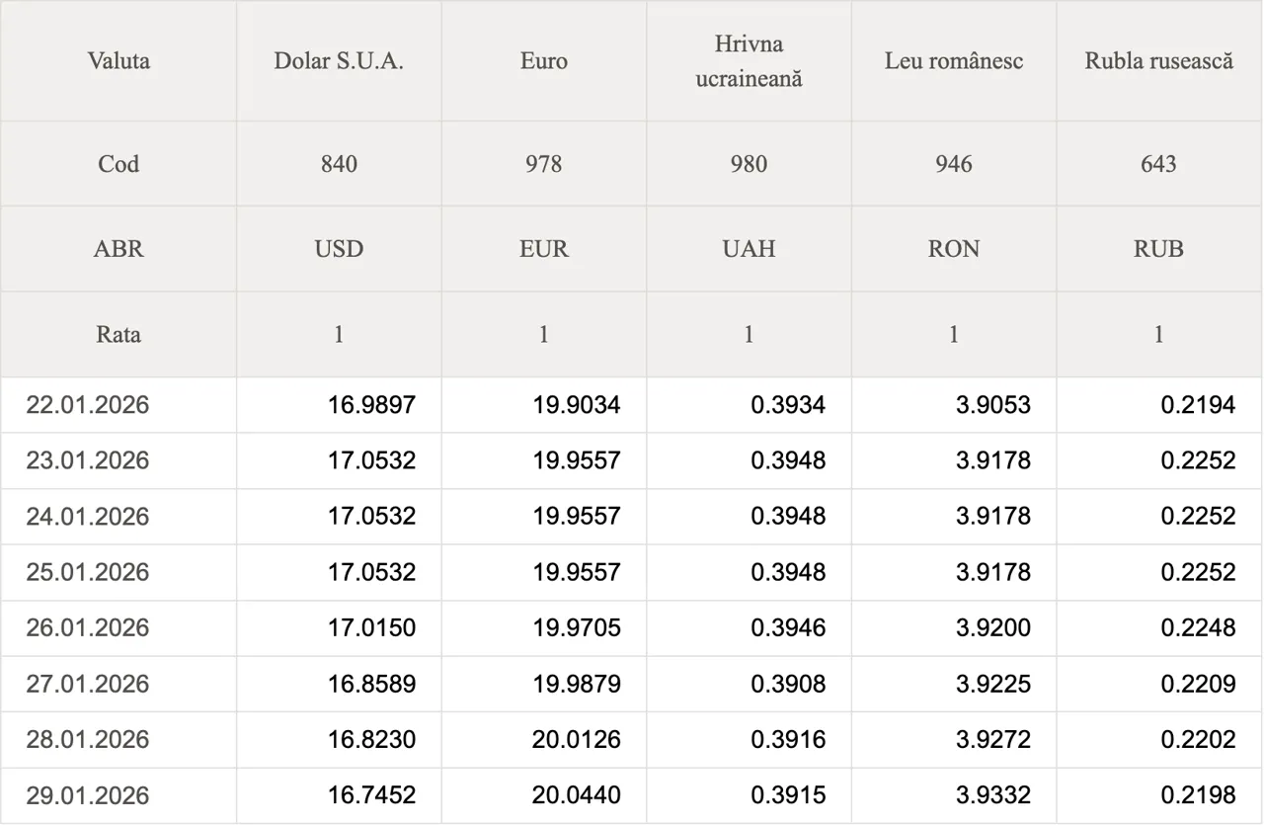Select the UAH abbreviation cell

[749, 249]
